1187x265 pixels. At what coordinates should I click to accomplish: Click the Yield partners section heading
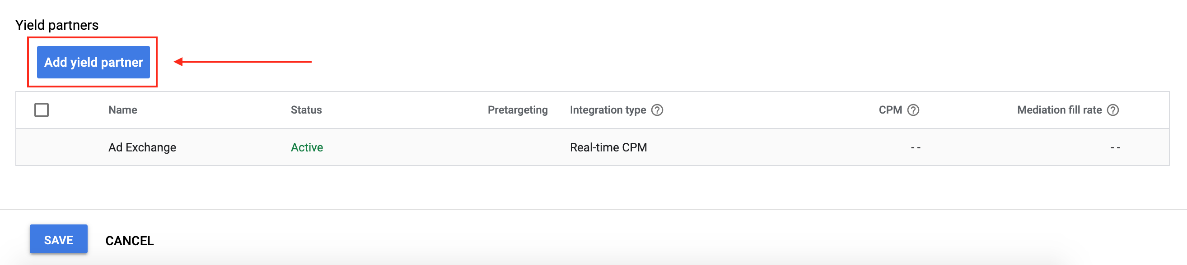tap(56, 25)
